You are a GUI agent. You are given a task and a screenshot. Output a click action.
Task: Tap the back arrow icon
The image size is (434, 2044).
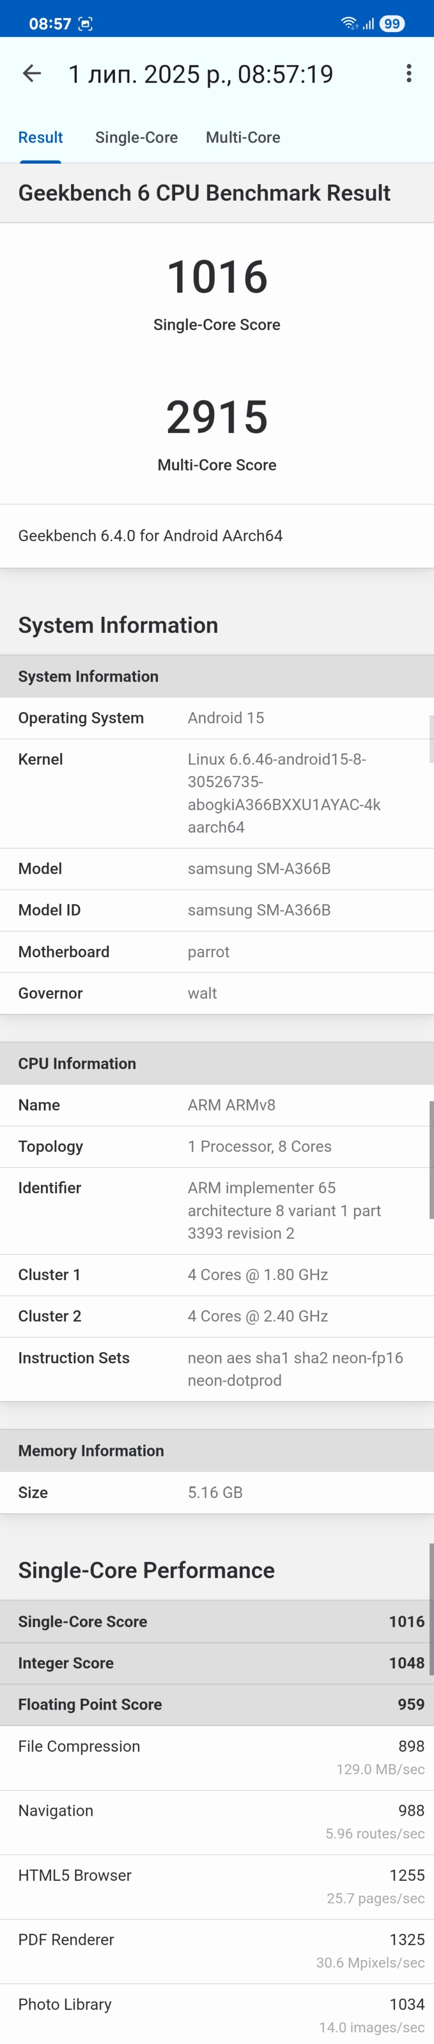point(32,74)
